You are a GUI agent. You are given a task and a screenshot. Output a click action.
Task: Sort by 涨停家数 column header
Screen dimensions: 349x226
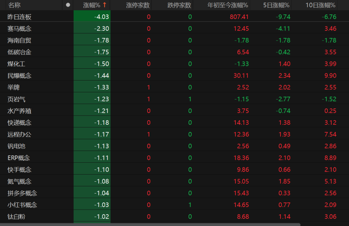[x=138, y=5]
